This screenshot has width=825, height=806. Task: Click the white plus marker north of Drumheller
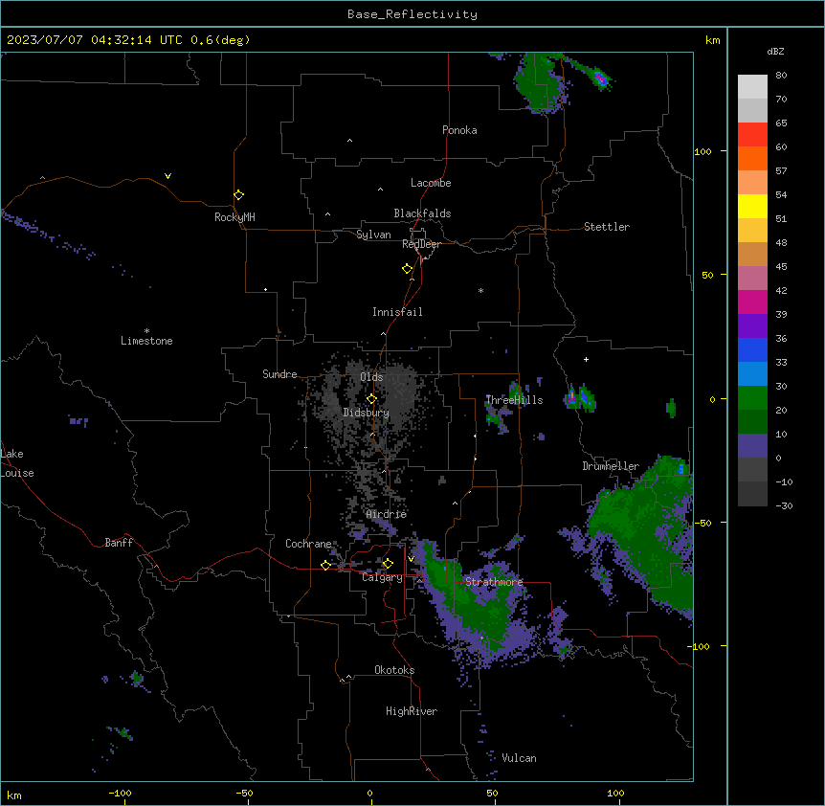point(586,359)
